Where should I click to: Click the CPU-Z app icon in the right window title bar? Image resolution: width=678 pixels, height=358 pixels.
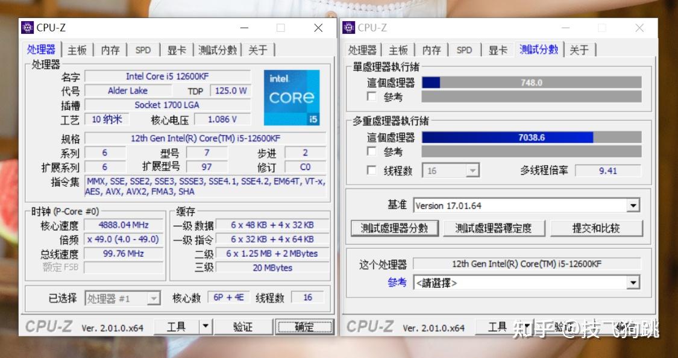coord(348,28)
